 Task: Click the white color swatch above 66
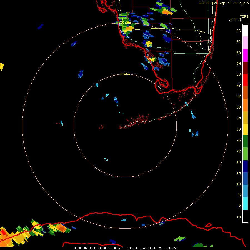tap(245, 31)
